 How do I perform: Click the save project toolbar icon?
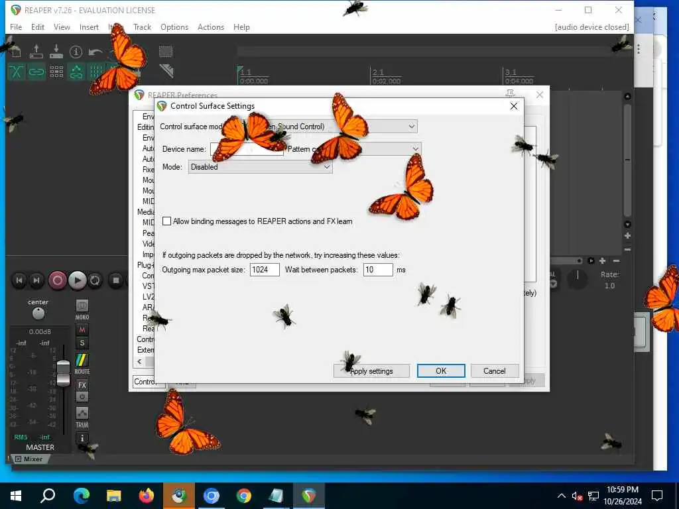[56, 52]
